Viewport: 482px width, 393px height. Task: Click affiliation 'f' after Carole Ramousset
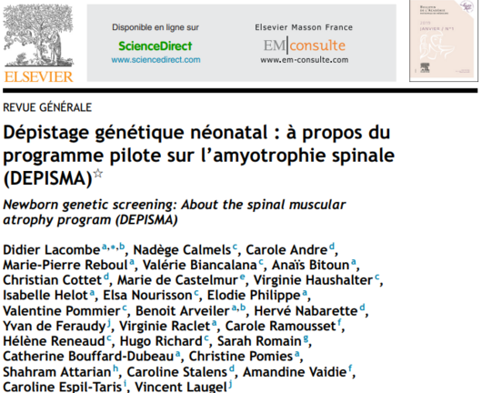[x=339, y=322]
